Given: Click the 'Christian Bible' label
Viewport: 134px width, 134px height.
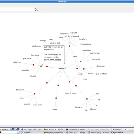Looking at the screenshot, I should [x=85, y=44].
